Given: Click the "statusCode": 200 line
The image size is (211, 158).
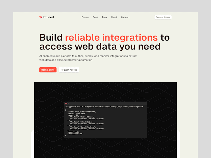Looking at the screenshot, I should (75, 134).
